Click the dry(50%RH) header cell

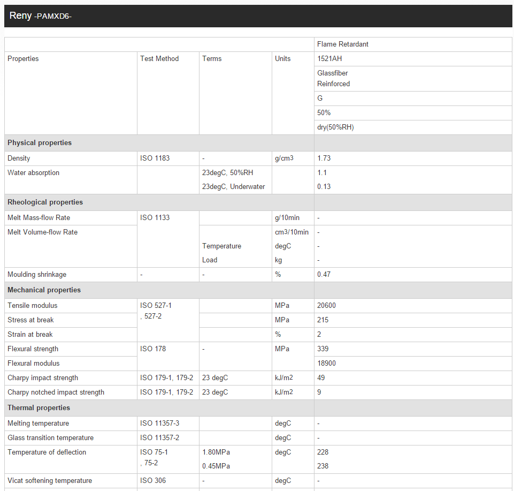point(413,127)
